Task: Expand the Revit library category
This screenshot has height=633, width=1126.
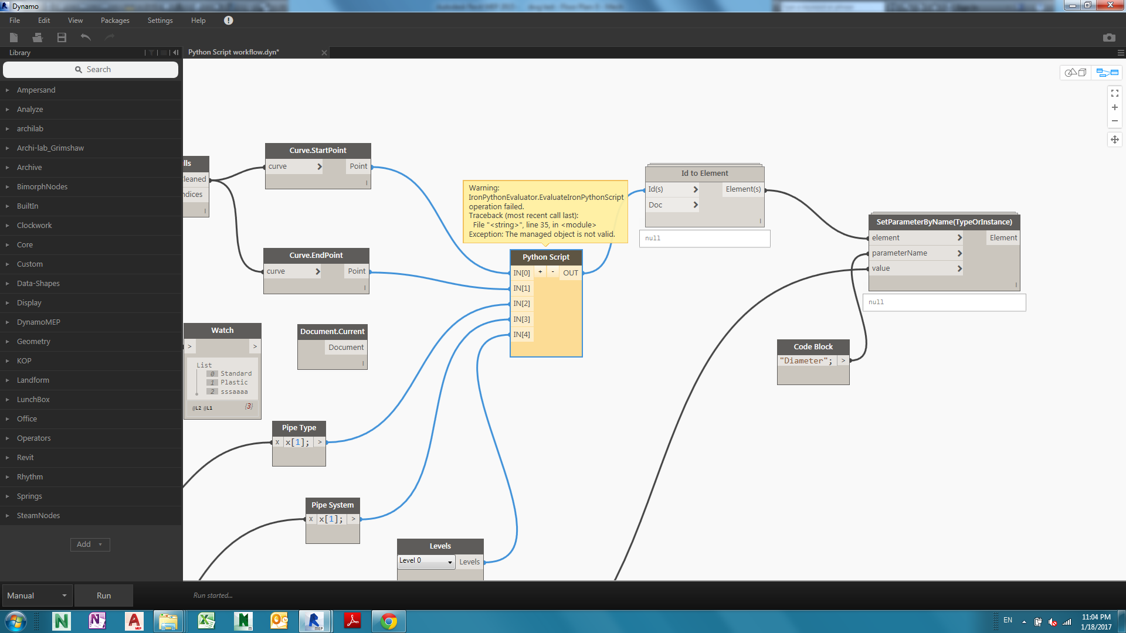Action: 25,457
